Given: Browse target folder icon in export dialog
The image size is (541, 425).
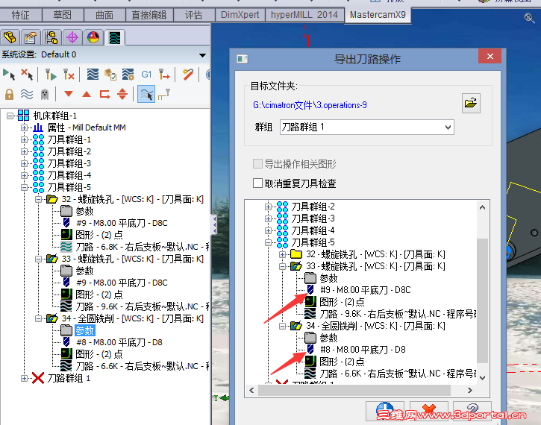Looking at the screenshot, I should click(471, 103).
